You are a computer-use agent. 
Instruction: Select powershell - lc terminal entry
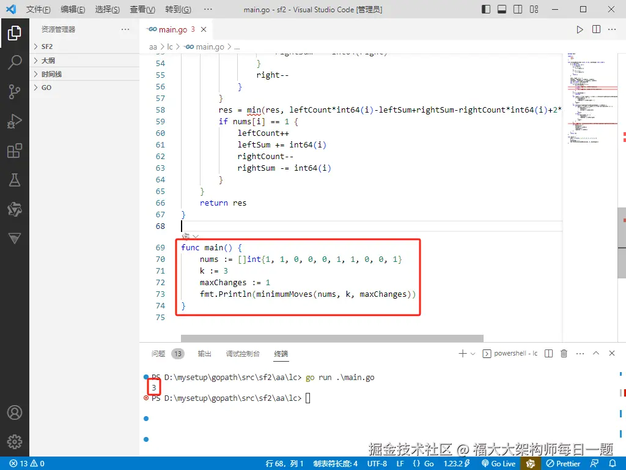click(510, 353)
